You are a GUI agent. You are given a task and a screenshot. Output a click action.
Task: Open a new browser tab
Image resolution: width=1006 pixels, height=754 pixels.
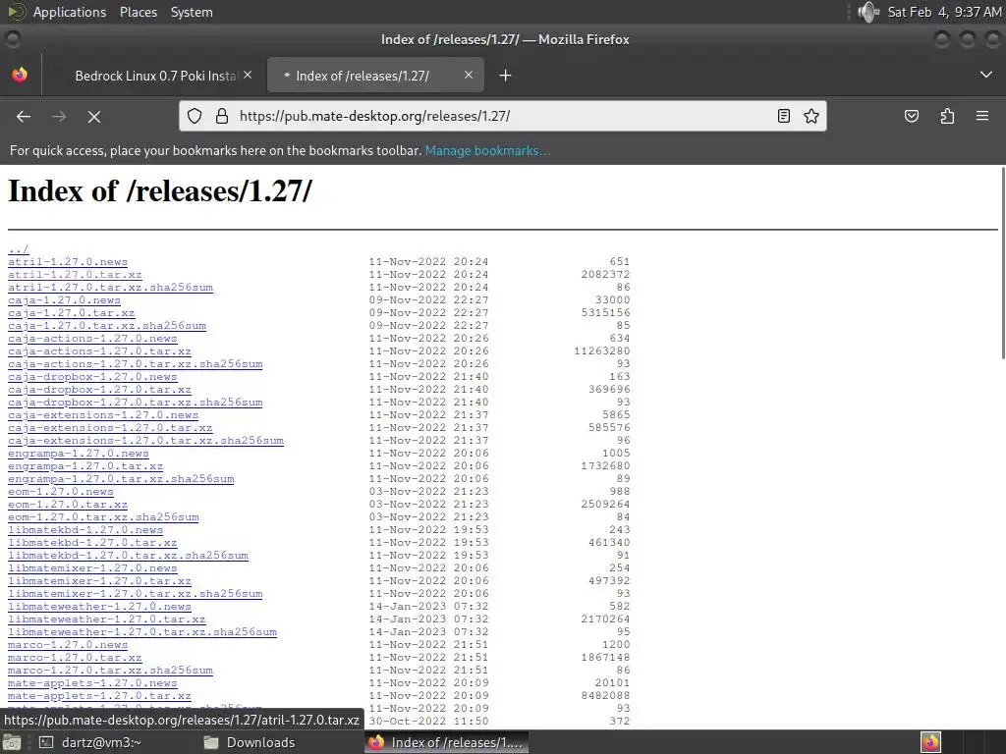[506, 76]
